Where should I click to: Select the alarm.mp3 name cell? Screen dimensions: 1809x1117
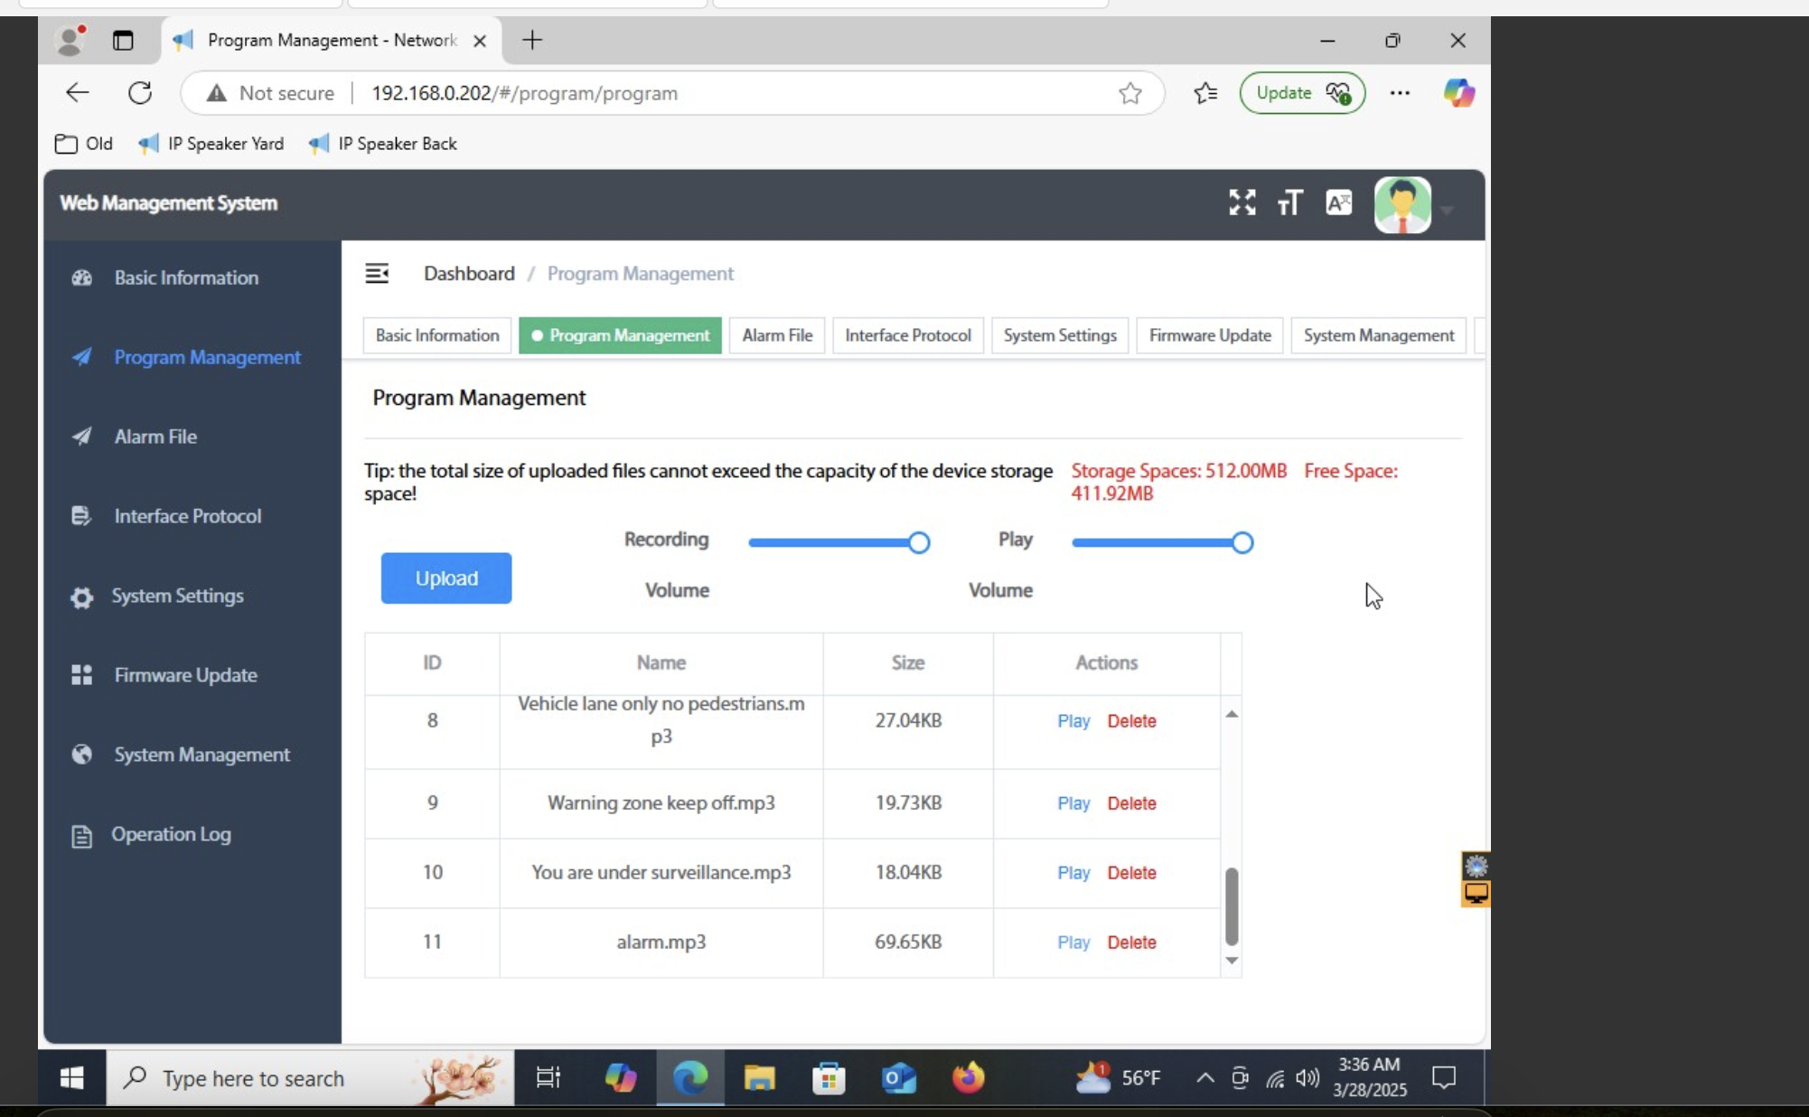pos(661,942)
